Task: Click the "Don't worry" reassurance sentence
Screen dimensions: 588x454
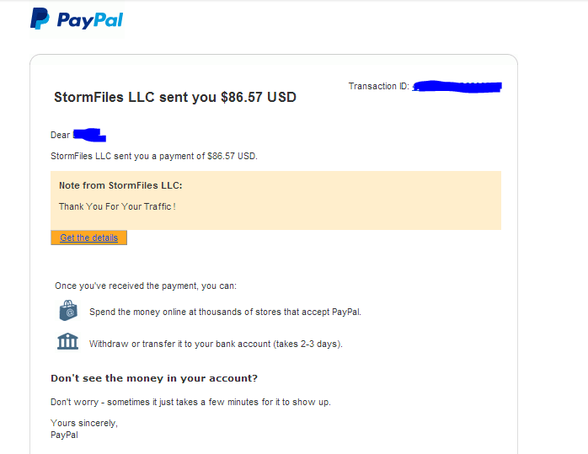Action: (x=190, y=402)
